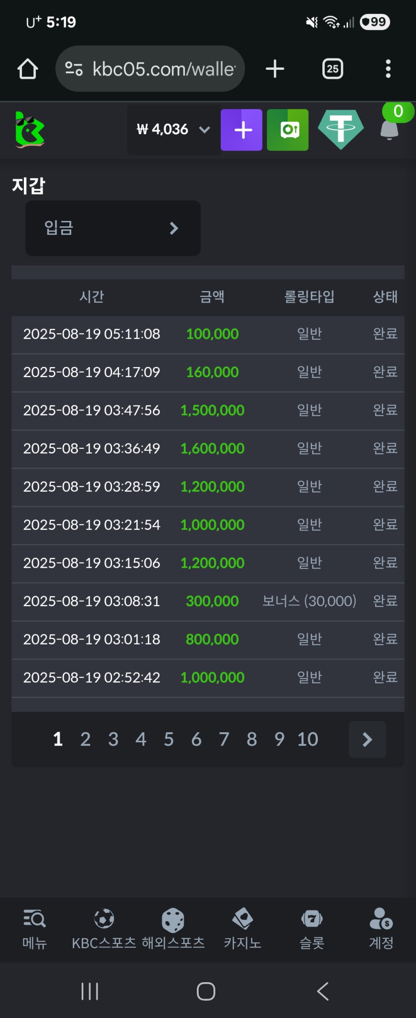The height and width of the screenshot is (1018, 416).
Task: Open the 슬롯 tab
Action: [x=312, y=929]
